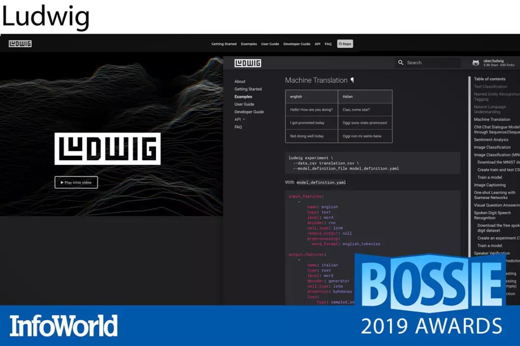
Task: Select Image Captioning in table of contents
Action: click(x=489, y=185)
